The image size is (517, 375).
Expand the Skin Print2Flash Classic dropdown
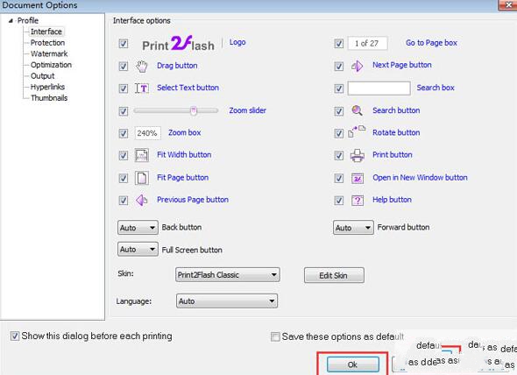[228, 275]
